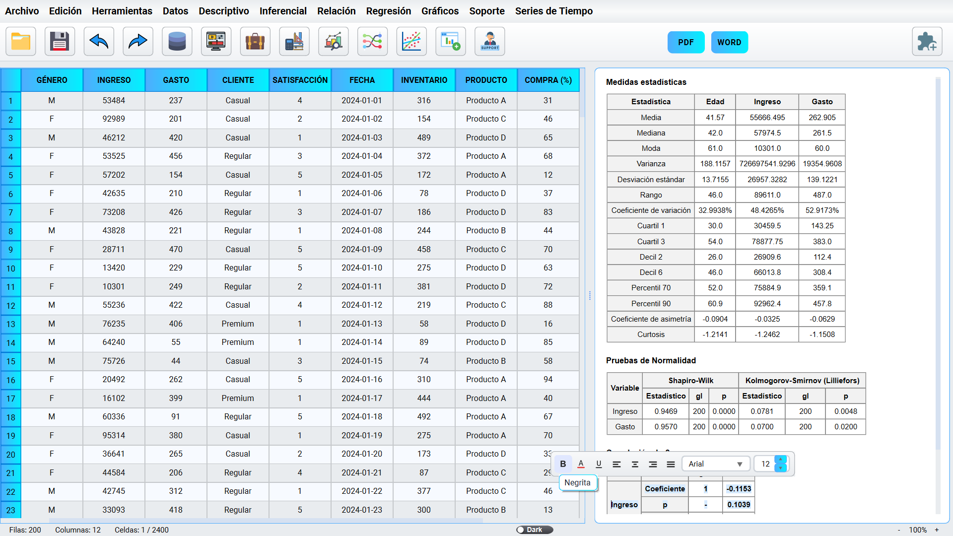Screen dimensions: 953x536
Task: Increase font size with up arrow
Action: 780,460
